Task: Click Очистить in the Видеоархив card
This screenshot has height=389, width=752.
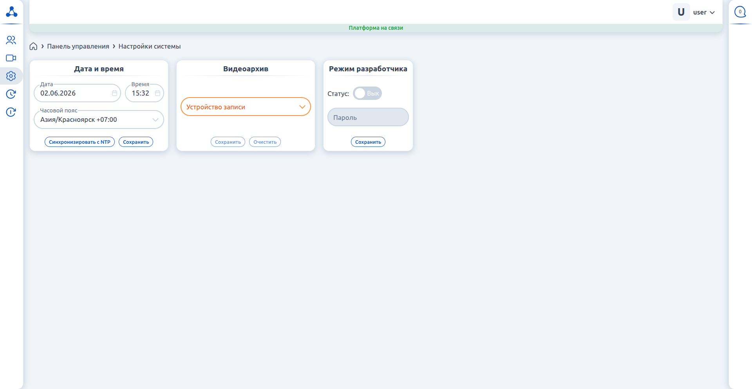Action: pyautogui.click(x=265, y=142)
